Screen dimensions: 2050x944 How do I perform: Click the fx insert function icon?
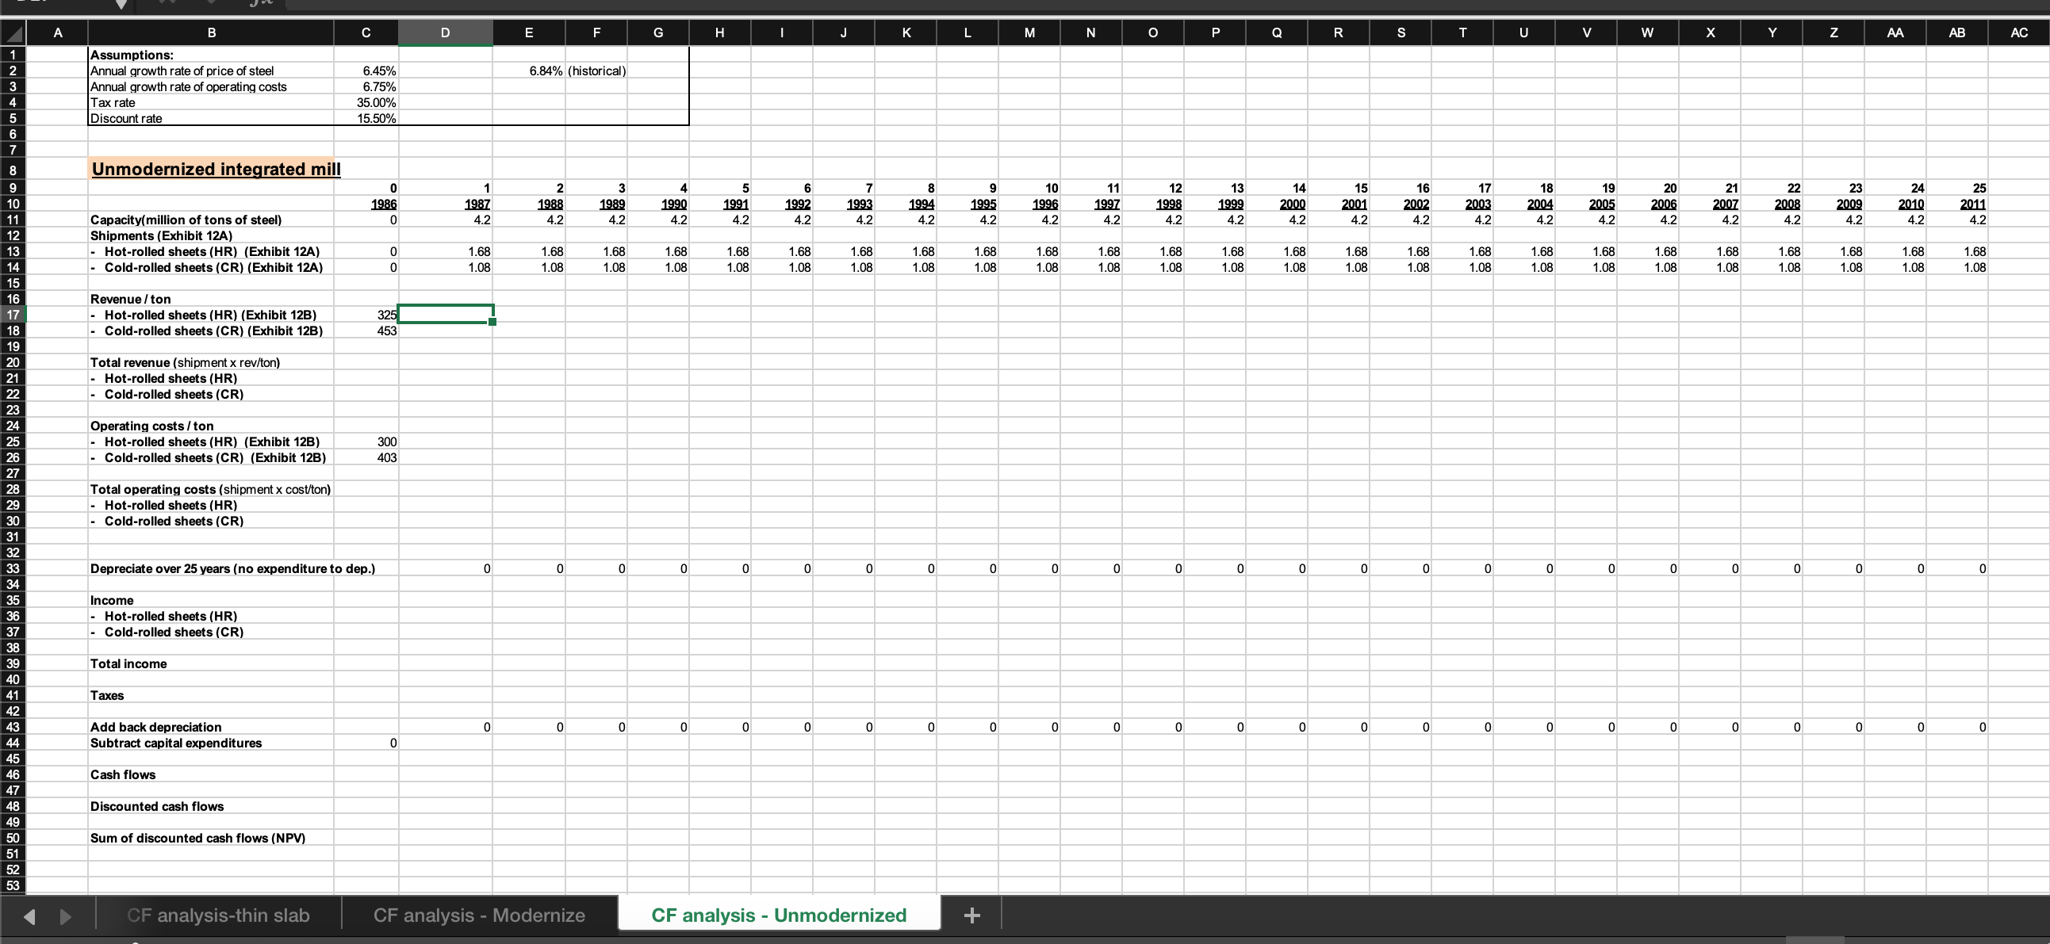click(261, 3)
